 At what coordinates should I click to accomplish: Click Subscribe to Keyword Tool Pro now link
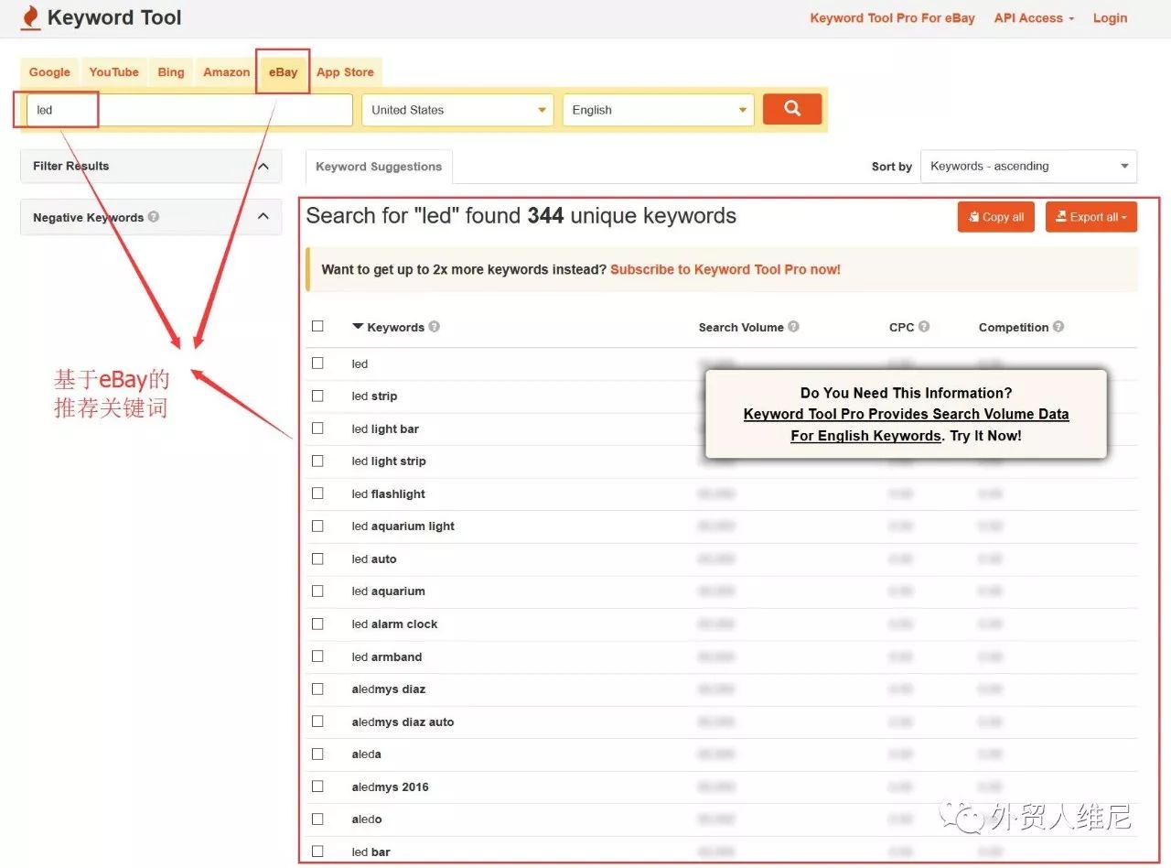point(725,269)
